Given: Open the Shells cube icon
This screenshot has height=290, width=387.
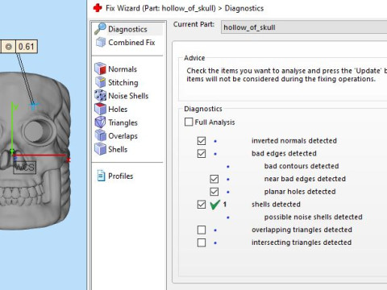Looking at the screenshot, I should tap(100, 149).
